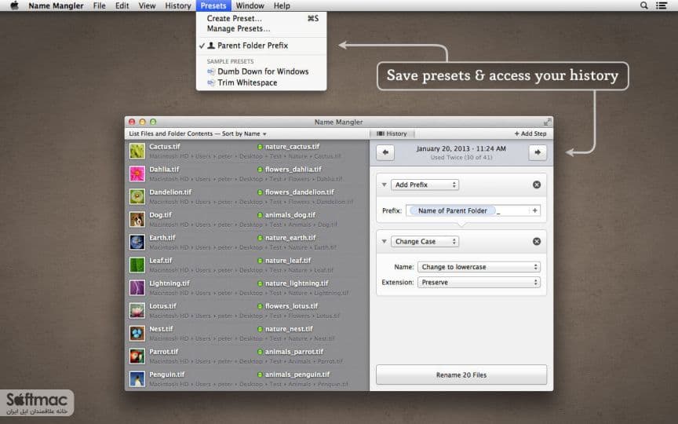Toggle fullscreen with the window's corner arrows icon
Image resolution: width=678 pixels, height=424 pixels.
pos(547,122)
